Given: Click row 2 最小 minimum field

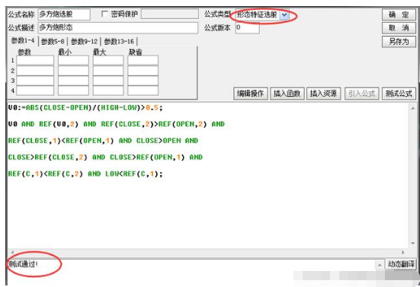Looking at the screenshot, I should [73, 71].
